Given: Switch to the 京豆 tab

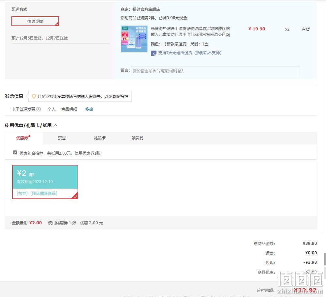Looking at the screenshot, I should (62, 138).
